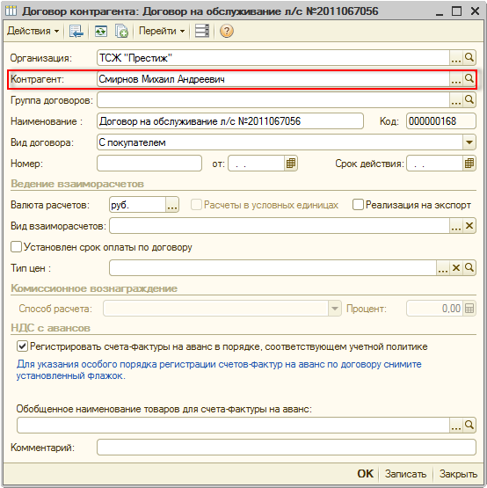Open the Перейти menu

[x=162, y=31]
